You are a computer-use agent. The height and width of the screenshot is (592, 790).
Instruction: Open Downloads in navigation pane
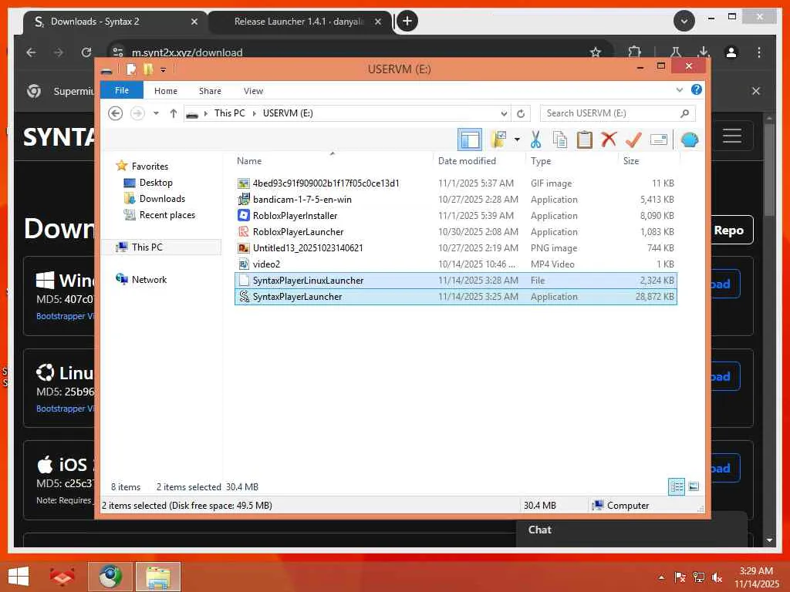pos(162,198)
